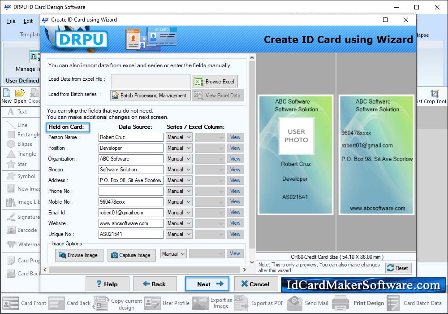This screenshot has height=314, width=448.
Task: Open Mobile No series Manual dropdown
Action: tap(179, 202)
